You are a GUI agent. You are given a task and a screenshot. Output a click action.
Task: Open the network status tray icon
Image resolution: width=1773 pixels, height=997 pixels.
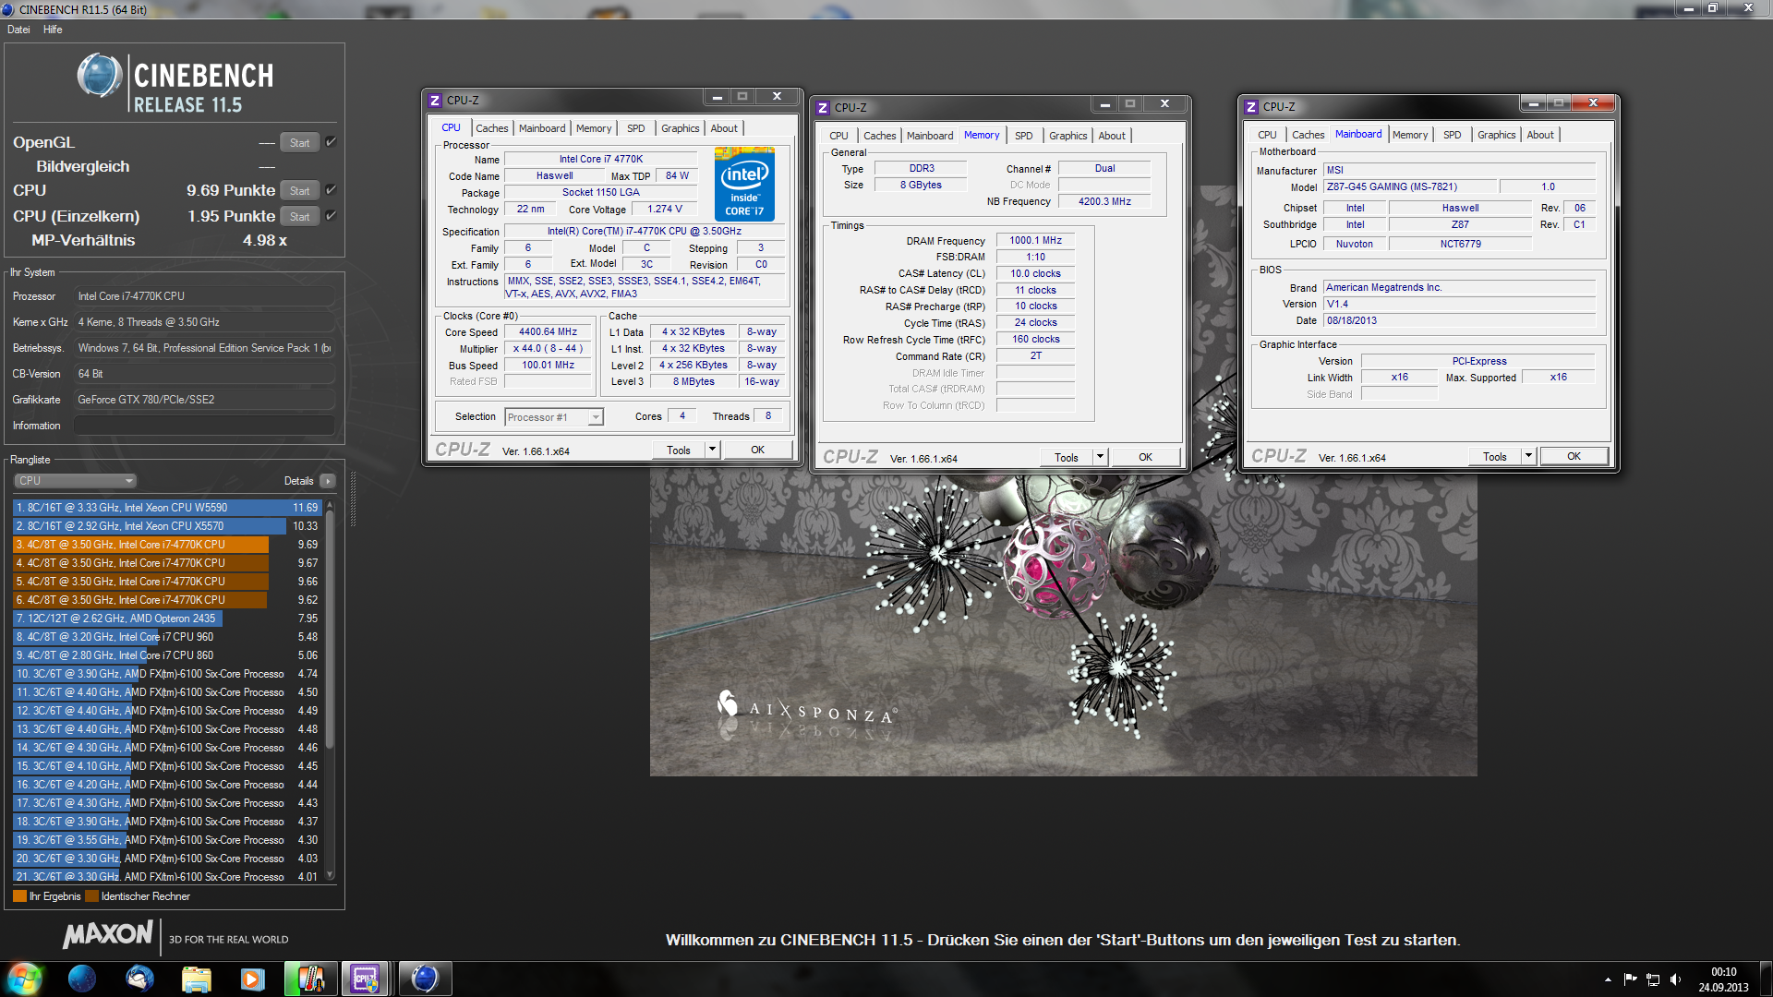pos(1653,979)
